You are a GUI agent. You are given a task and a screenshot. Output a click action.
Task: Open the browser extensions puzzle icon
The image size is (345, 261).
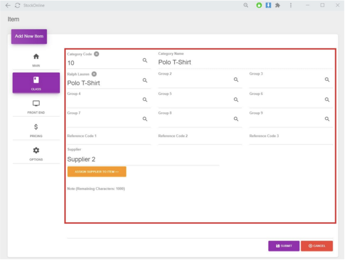278,5
